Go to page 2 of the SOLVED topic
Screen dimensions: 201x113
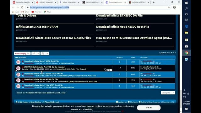tap(111, 70)
